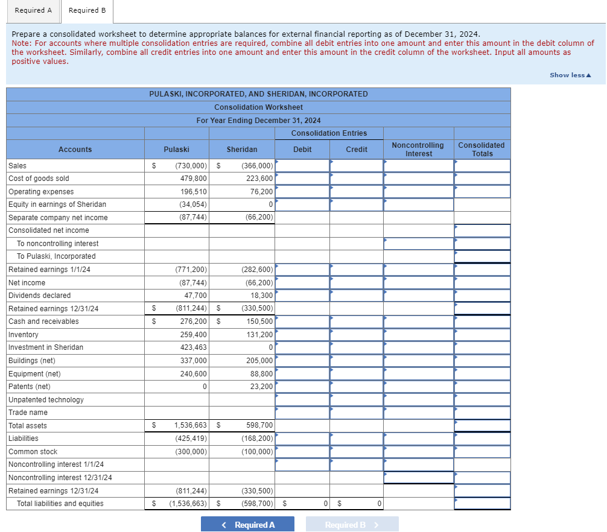The height and width of the screenshot is (532, 607).
Task: Select Patents (net) consolidated totals cell
Action: tap(482, 387)
